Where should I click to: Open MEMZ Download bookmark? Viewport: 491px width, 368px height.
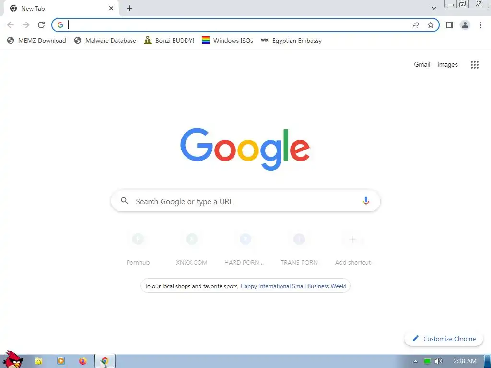click(36, 40)
